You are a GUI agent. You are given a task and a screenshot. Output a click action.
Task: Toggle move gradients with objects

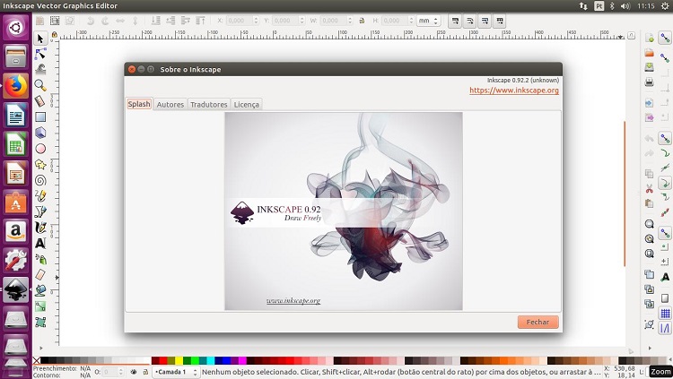pos(485,21)
